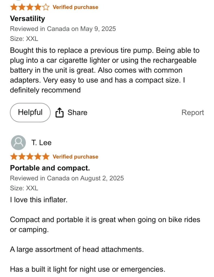Click "Verified purchase" above the Versatility title
The height and width of the screenshot is (277, 214).
(75, 7)
